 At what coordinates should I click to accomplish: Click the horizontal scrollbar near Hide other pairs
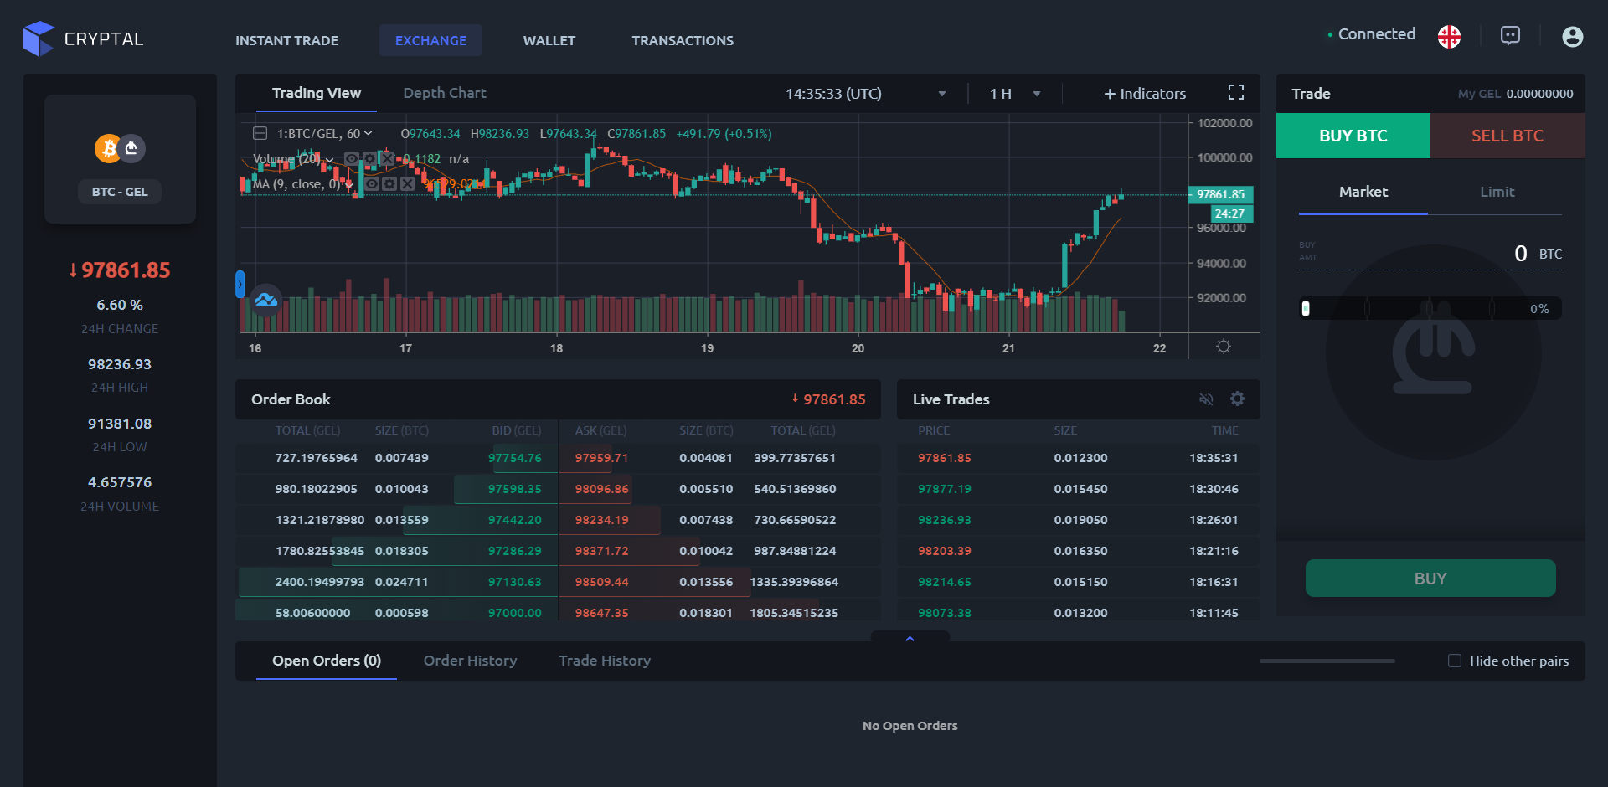pos(1327,661)
